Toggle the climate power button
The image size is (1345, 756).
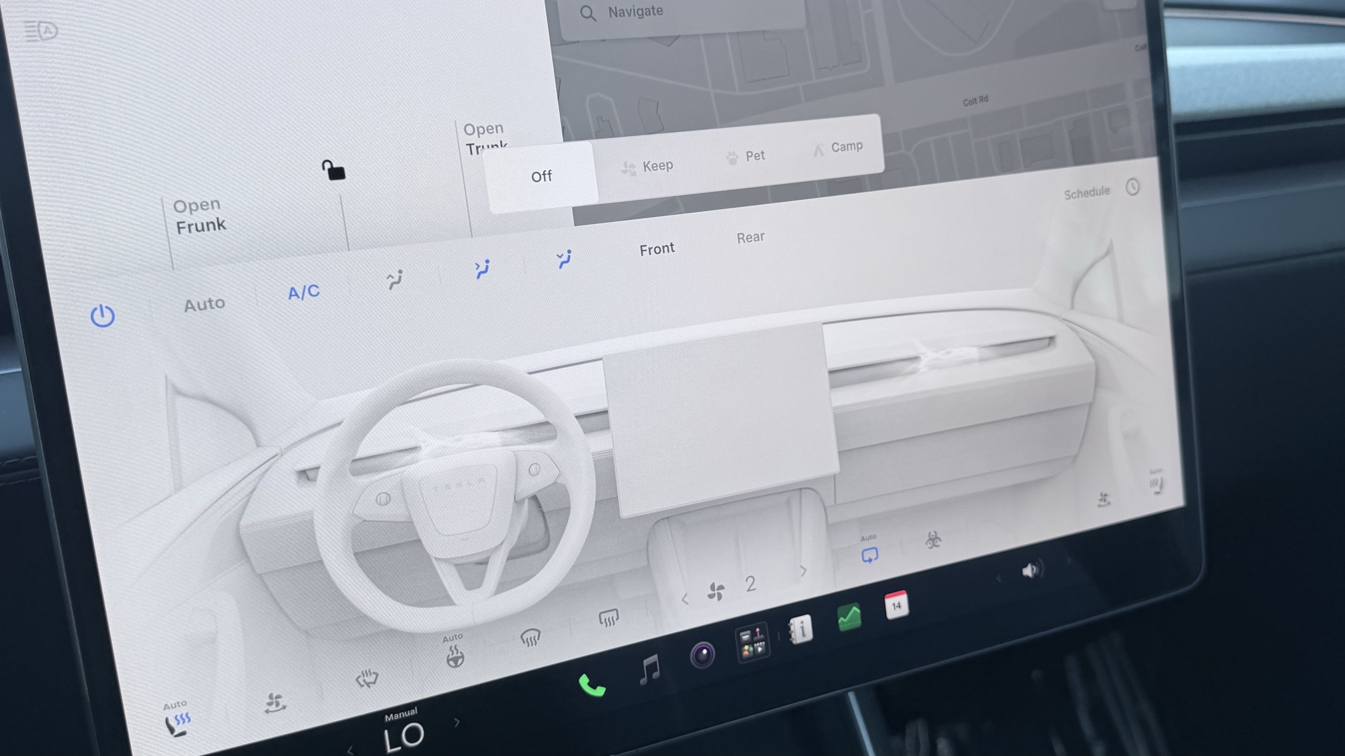(x=102, y=316)
